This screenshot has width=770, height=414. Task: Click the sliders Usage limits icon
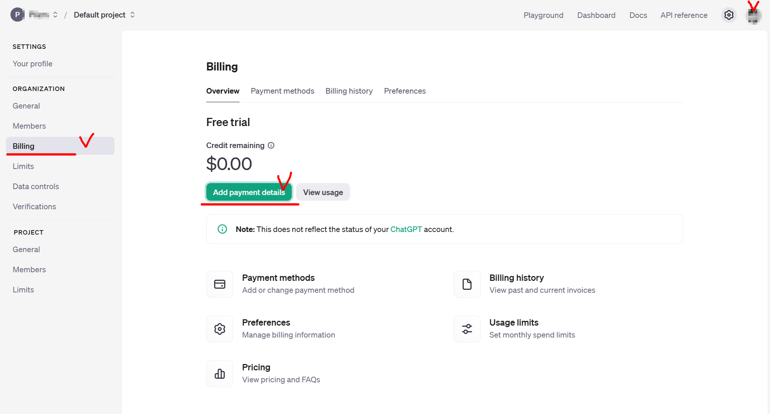(x=467, y=329)
